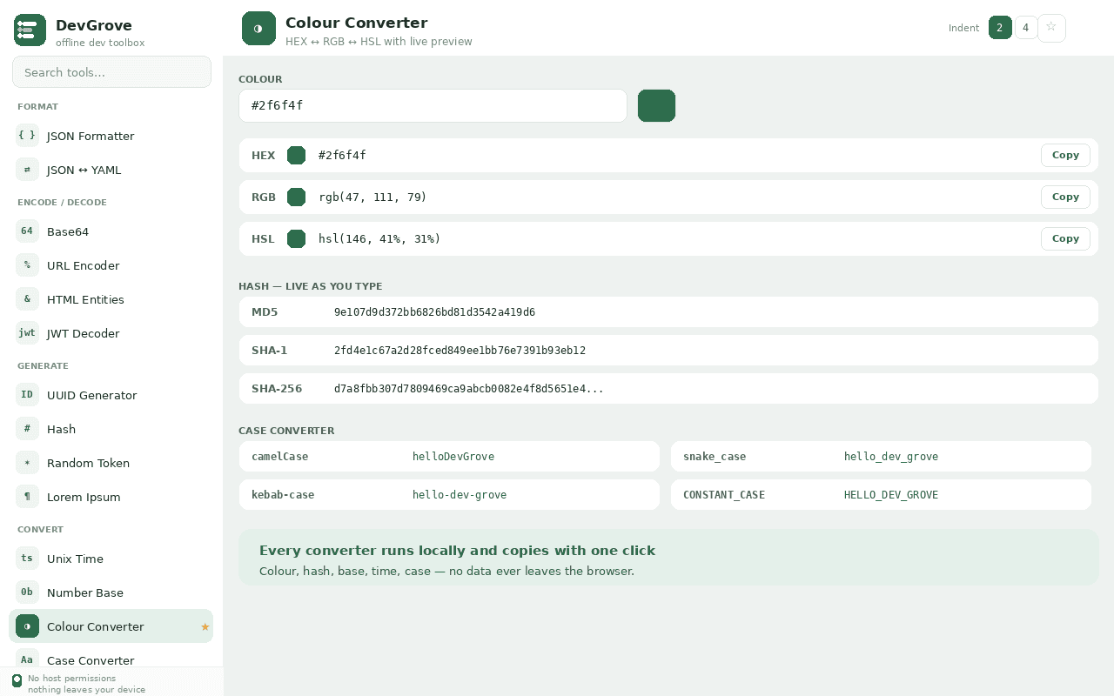Unstar Colour Converter in the sidebar
The width and height of the screenshot is (1114, 696).
(x=205, y=626)
